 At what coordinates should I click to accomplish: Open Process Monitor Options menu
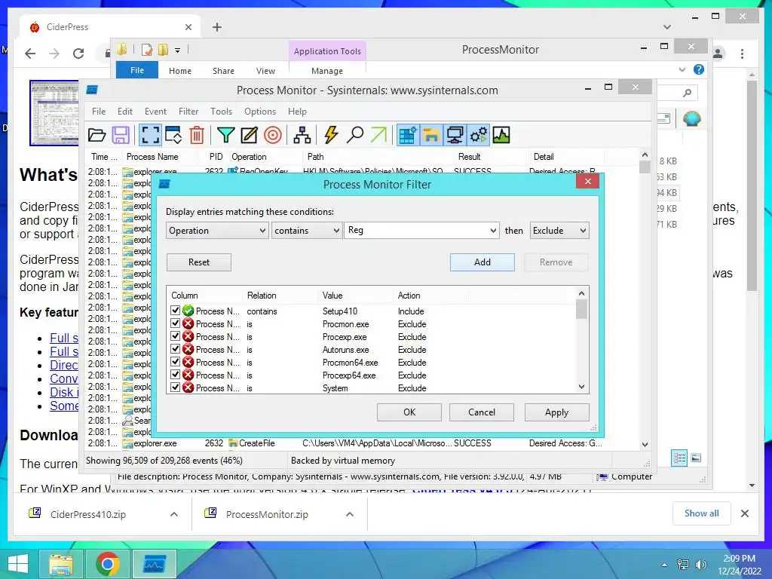pos(260,112)
